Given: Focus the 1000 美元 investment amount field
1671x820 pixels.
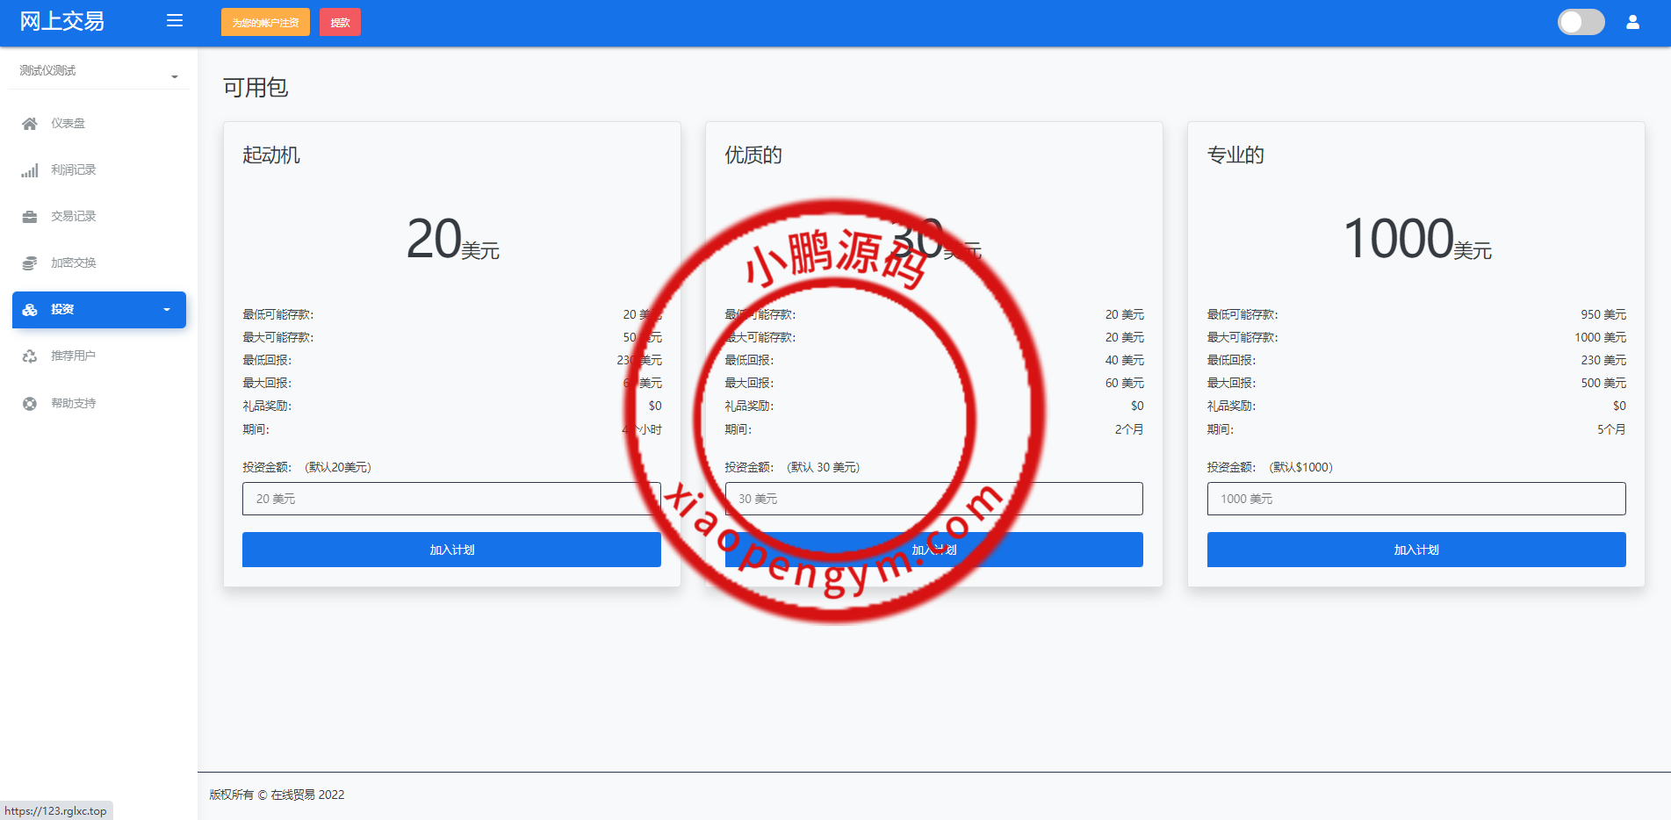Looking at the screenshot, I should tap(1415, 499).
